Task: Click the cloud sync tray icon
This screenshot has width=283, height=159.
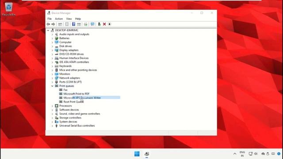Action: [263, 154]
